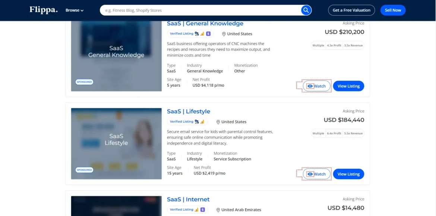Click purple Stripe badge on Internet listing

point(203,210)
